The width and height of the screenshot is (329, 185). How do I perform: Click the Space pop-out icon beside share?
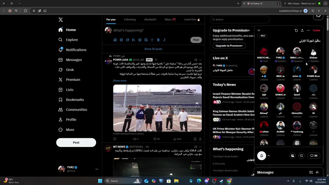click(x=296, y=30)
